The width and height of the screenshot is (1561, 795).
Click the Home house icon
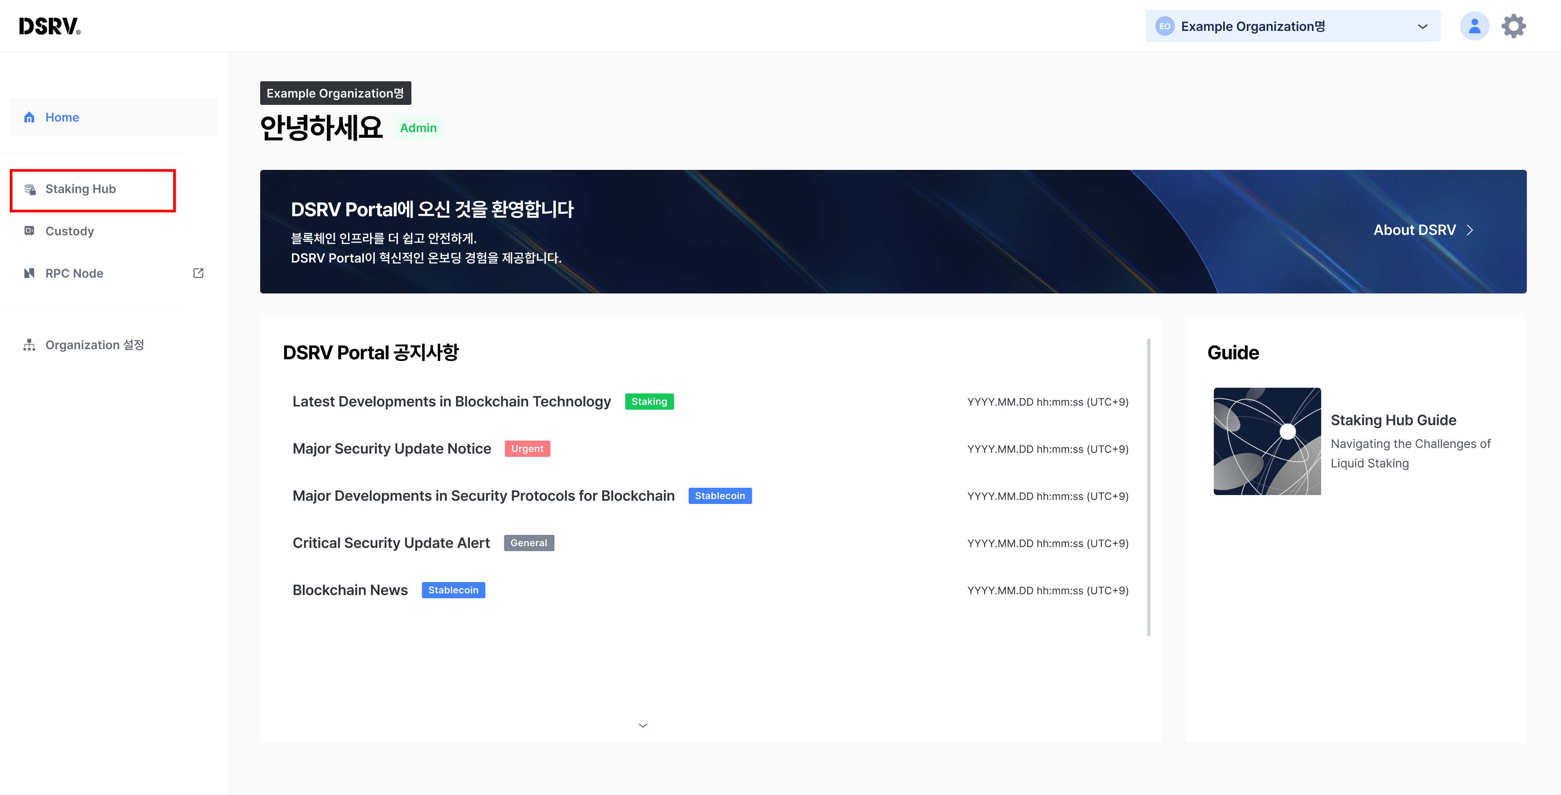point(29,117)
